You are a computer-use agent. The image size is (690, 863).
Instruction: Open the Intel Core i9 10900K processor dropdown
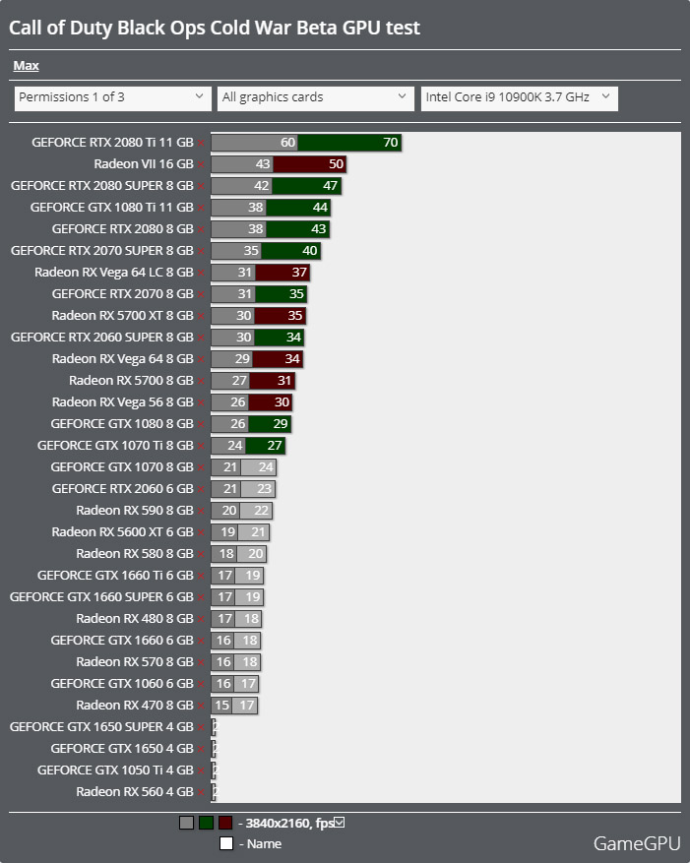520,98
